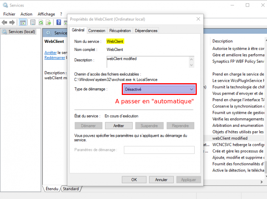Viewport: 267px width, 199px height.
Task: Open the Dépendances tab
Action: pyautogui.click(x=146, y=31)
